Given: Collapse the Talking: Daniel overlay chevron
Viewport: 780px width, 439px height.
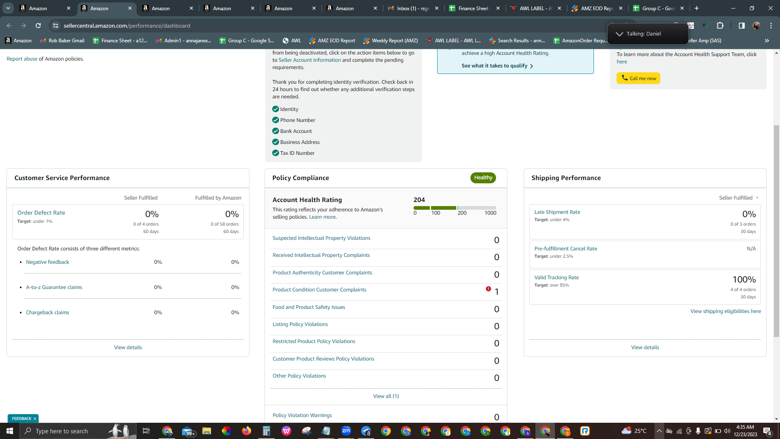Looking at the screenshot, I should [620, 34].
